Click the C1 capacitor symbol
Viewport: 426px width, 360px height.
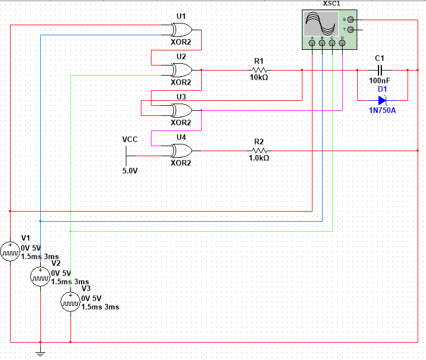380,71
